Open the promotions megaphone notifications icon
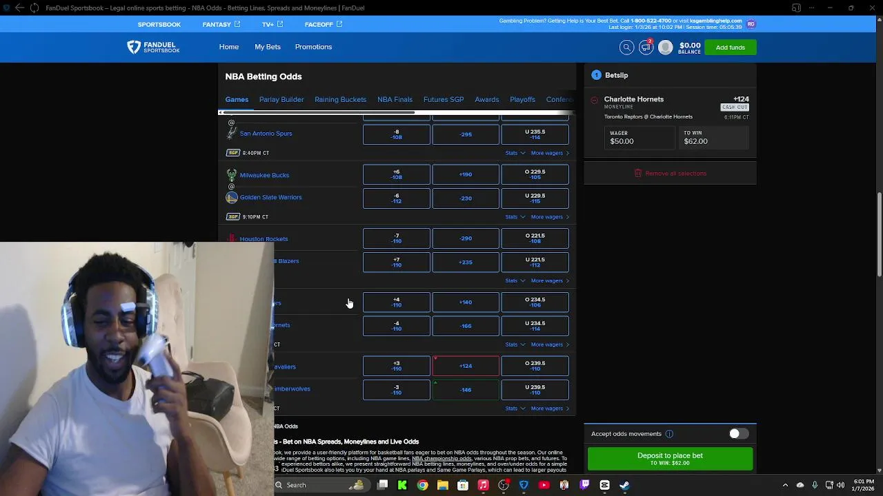 [x=646, y=47]
